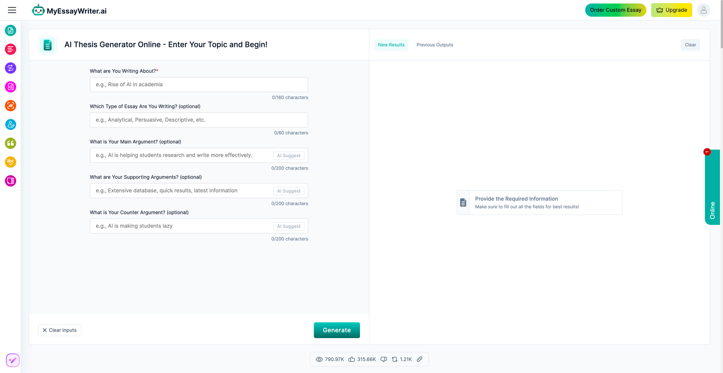The height and width of the screenshot is (373, 723).
Task: Give thumbs down feedback
Action: pos(384,359)
